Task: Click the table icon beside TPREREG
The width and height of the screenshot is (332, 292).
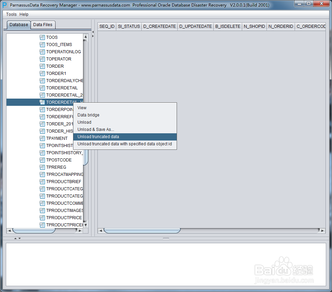Action: pyautogui.click(x=42, y=167)
